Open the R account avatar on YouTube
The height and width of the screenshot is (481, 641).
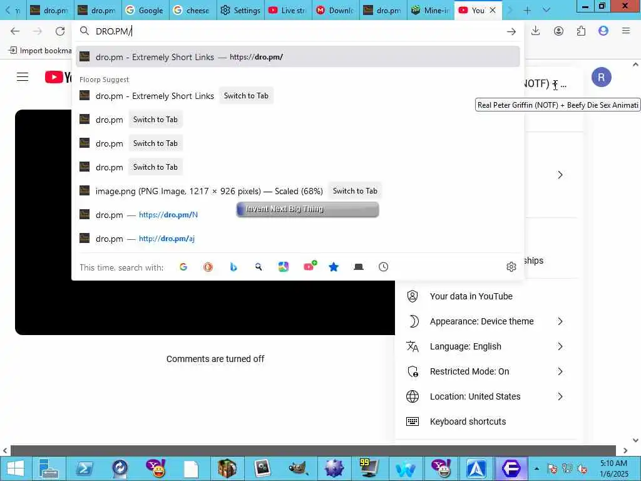(601, 77)
